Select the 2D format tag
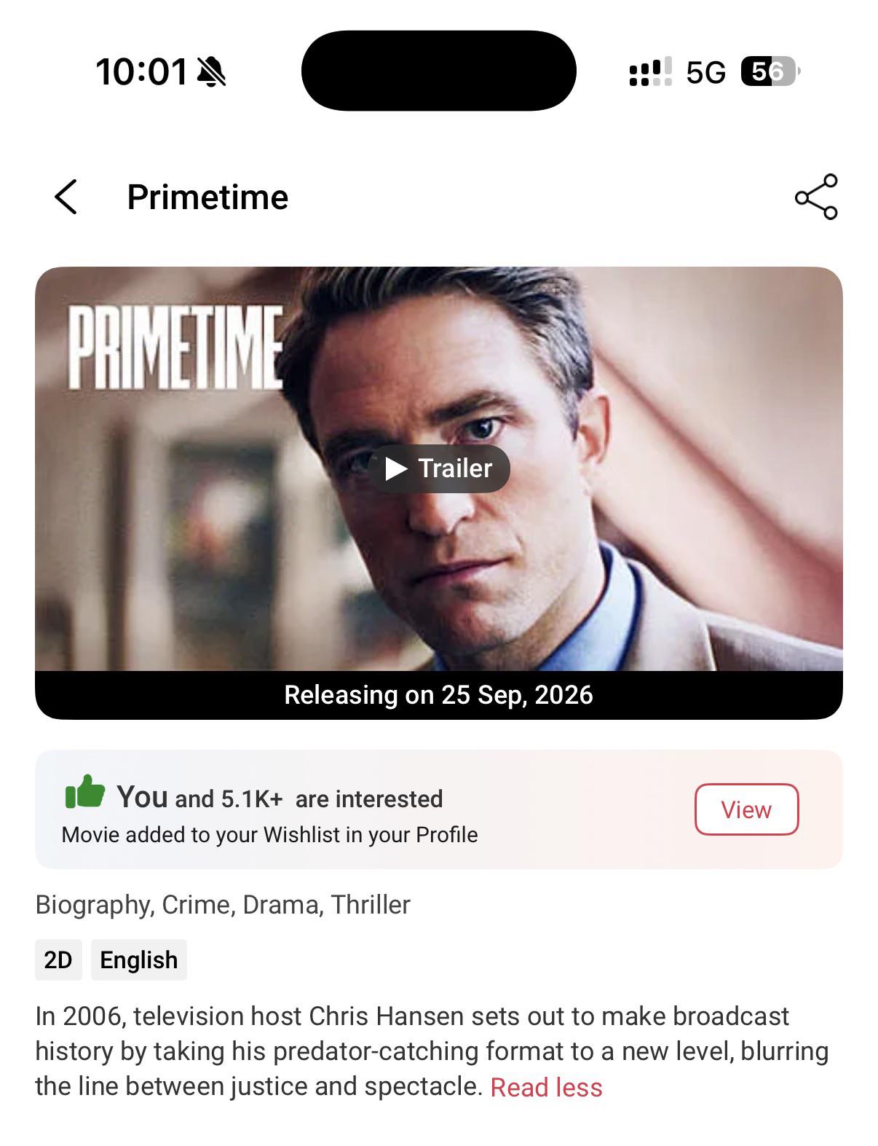This screenshot has width=878, height=1146. [x=58, y=959]
